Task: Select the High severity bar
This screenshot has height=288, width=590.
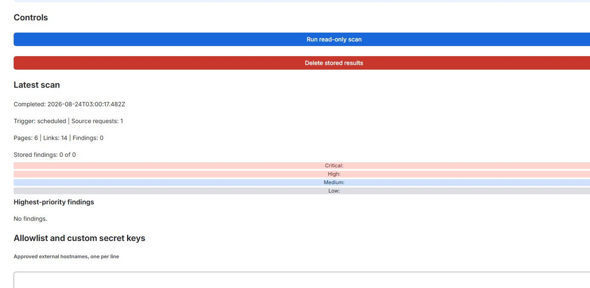Action: click(302, 174)
